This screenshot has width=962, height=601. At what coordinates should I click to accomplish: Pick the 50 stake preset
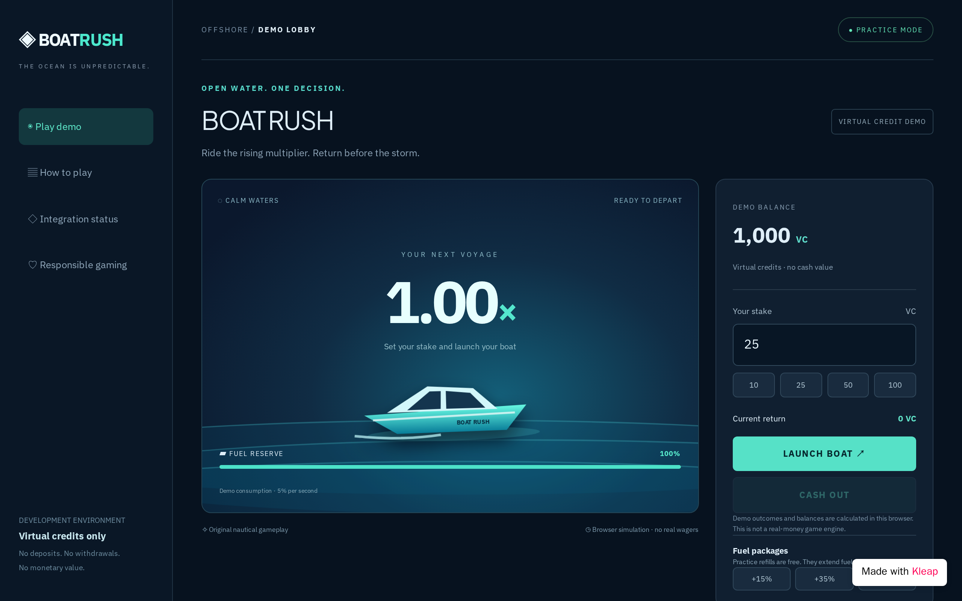coord(847,385)
